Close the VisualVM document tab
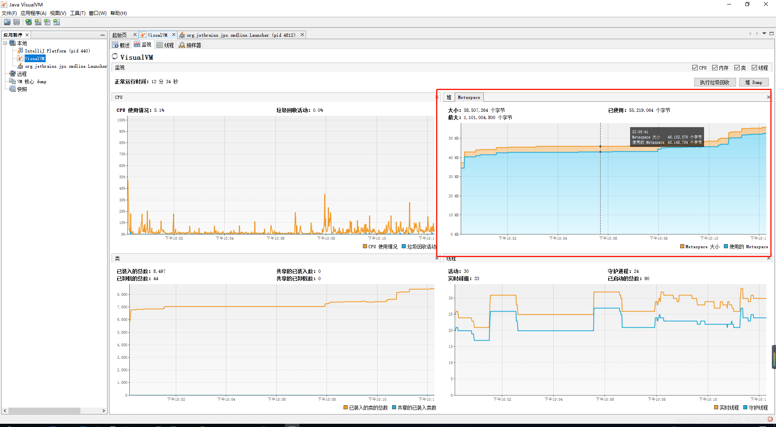Screen dimensions: 776x427 point(174,35)
